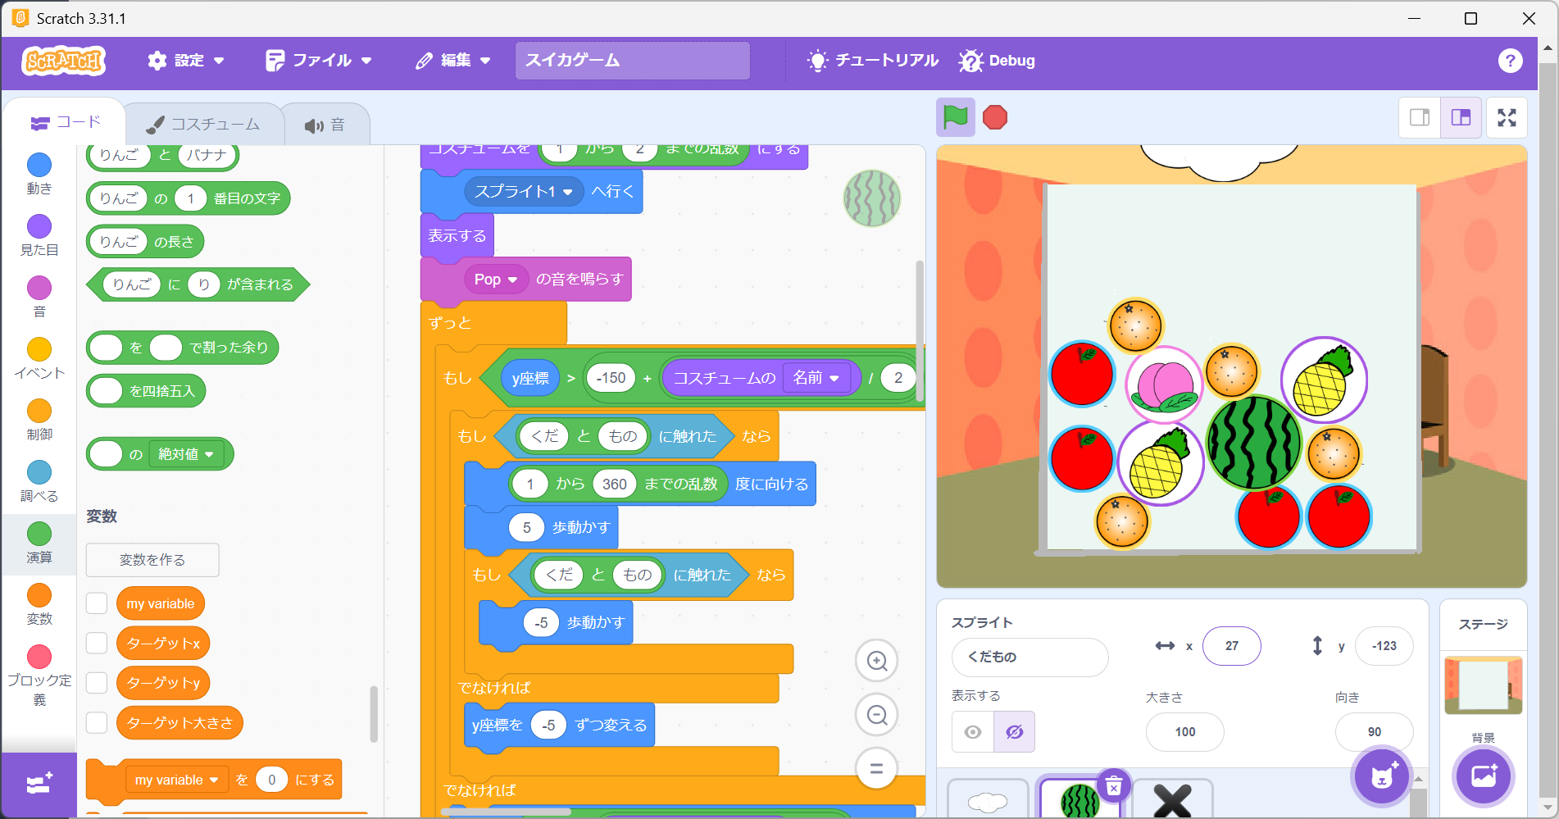Enter fullscreen stage mode
The image size is (1559, 819).
1507,117
